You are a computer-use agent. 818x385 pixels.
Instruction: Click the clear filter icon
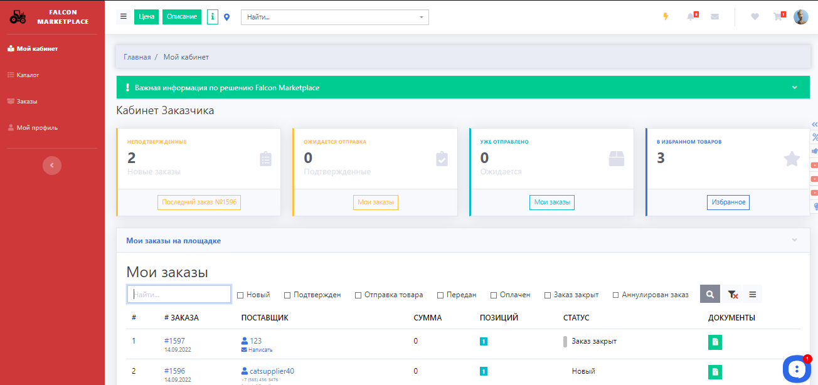732,294
